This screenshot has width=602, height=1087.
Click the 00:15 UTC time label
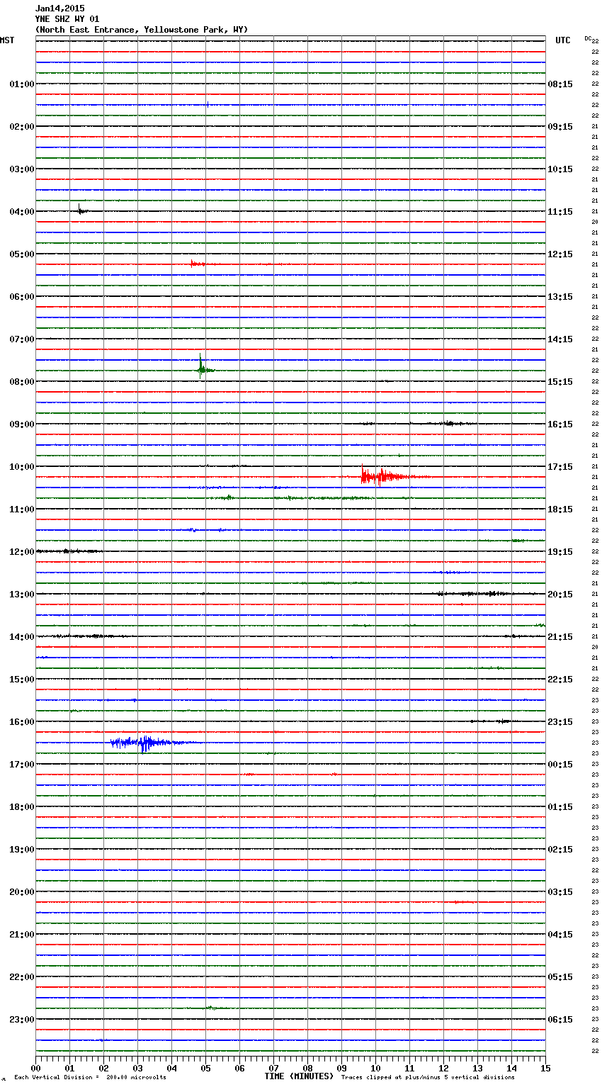tap(560, 765)
